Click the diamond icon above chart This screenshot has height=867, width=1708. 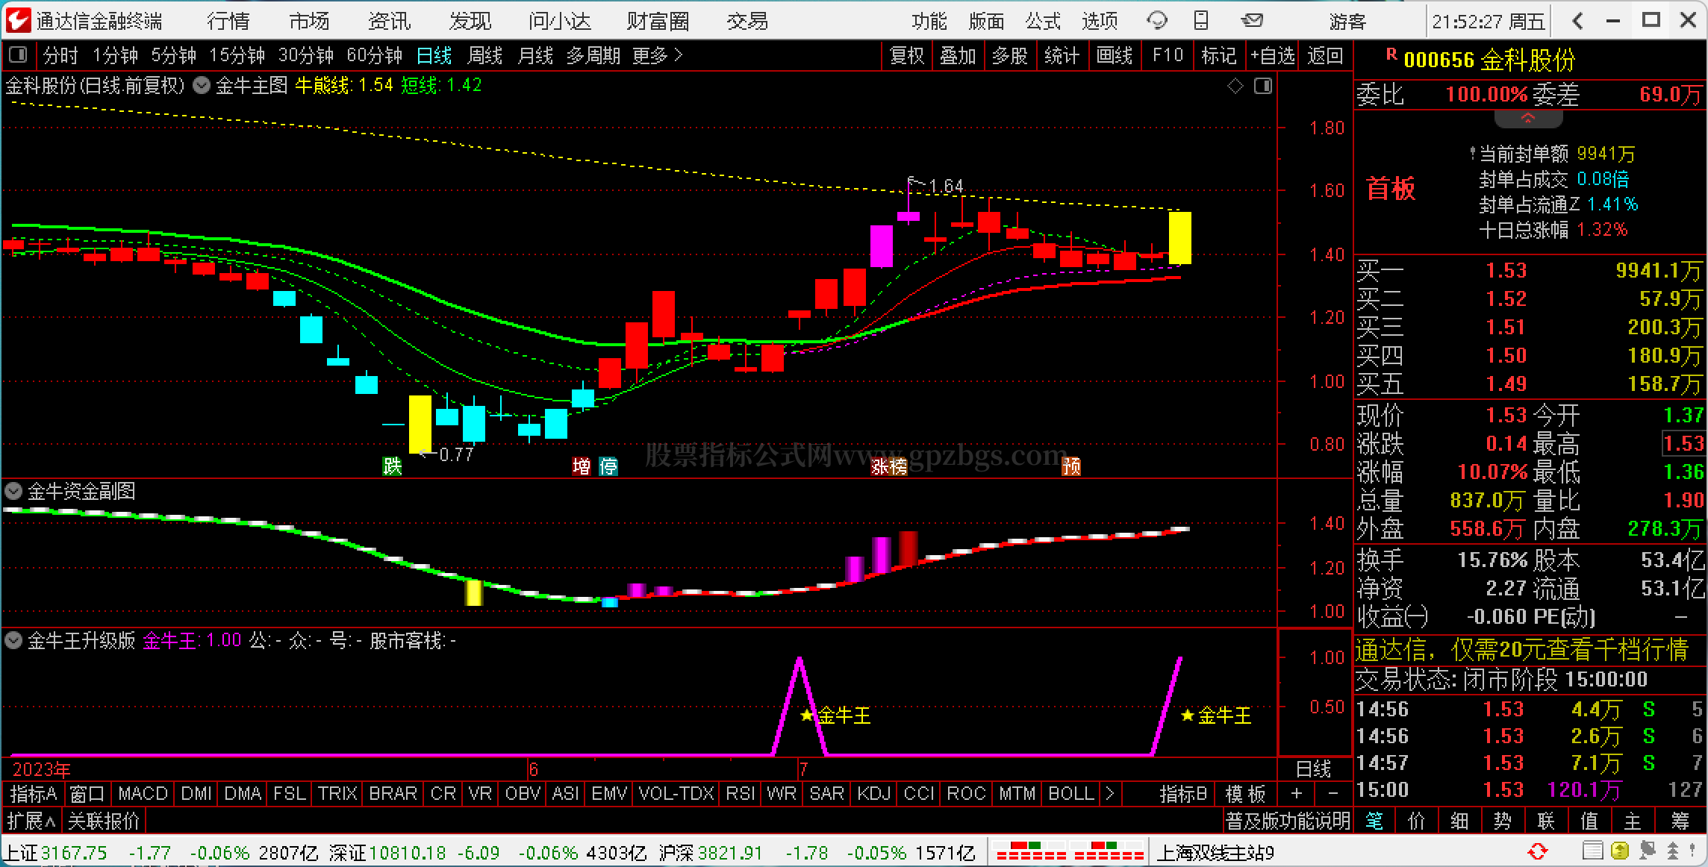coord(1235,87)
